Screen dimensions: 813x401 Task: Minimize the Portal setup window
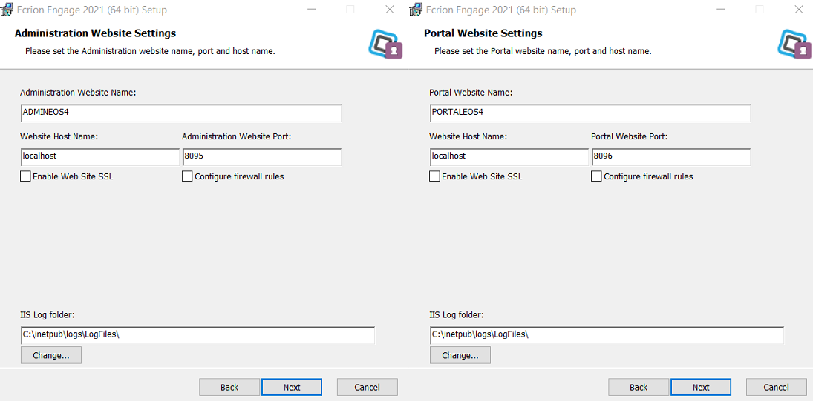coord(720,10)
